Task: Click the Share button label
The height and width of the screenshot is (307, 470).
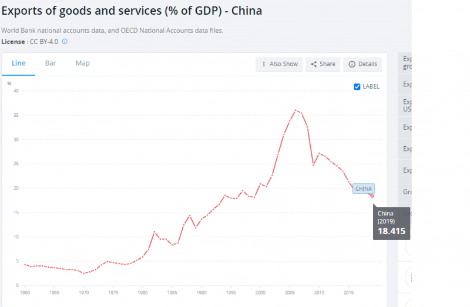Action: point(327,64)
